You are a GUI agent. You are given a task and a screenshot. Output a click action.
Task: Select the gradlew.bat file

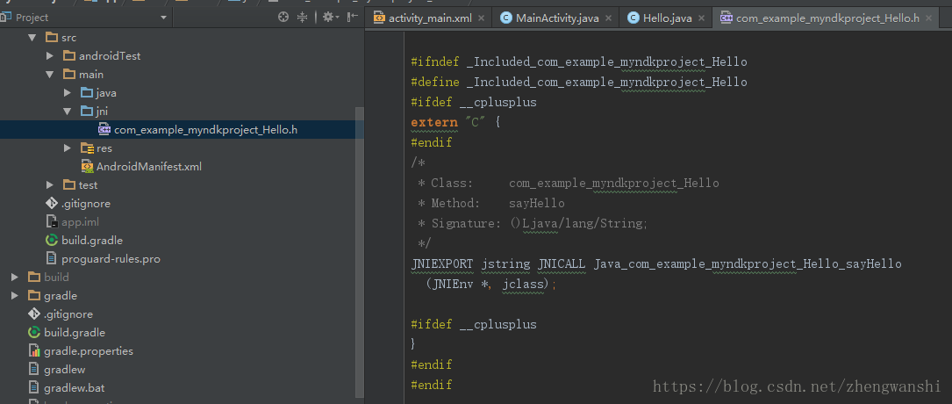[x=74, y=387]
